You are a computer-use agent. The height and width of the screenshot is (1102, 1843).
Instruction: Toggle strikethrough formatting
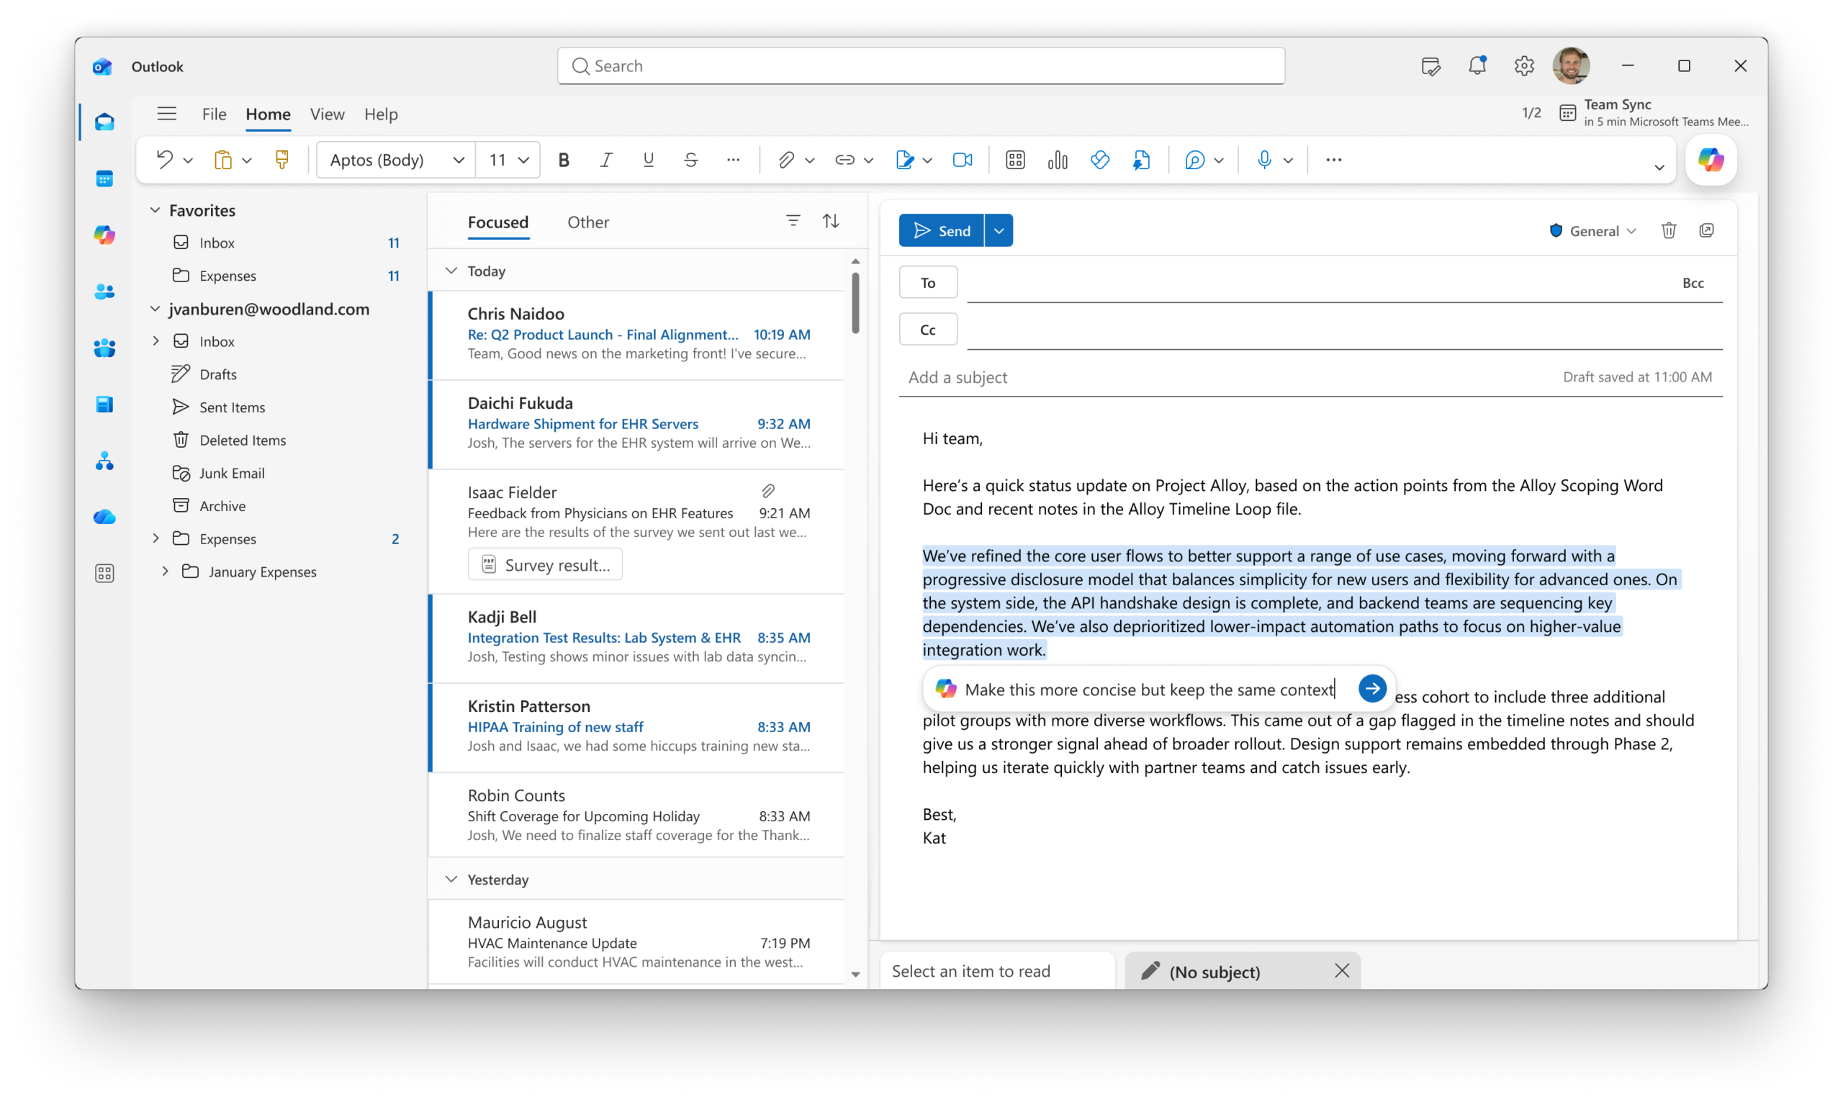coord(690,160)
